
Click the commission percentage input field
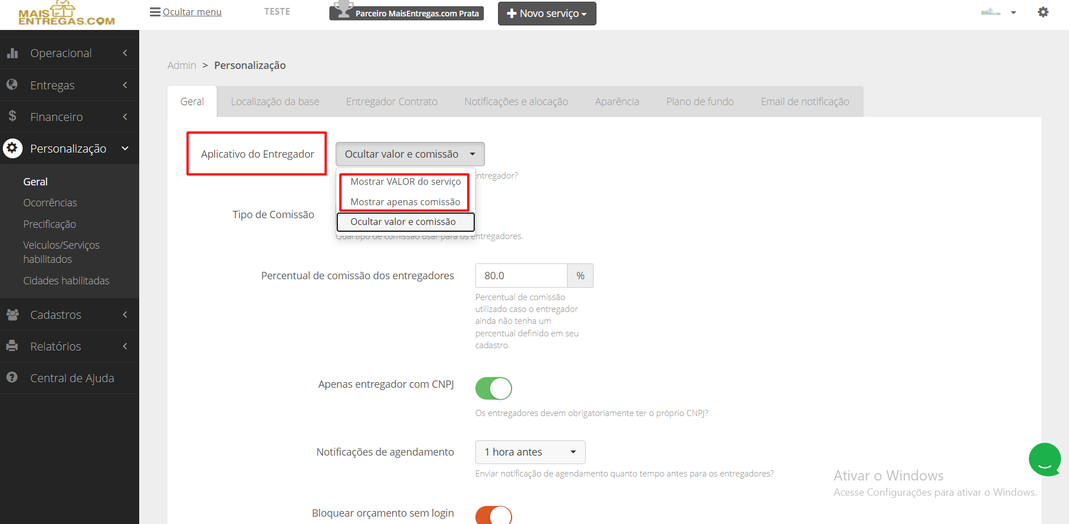click(521, 276)
